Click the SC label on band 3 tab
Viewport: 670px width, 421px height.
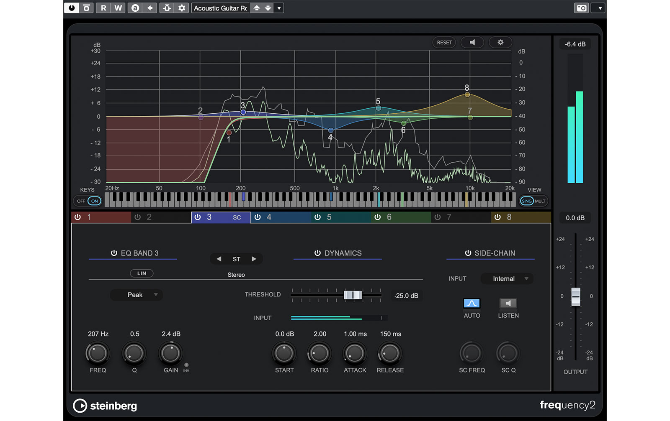tap(237, 217)
